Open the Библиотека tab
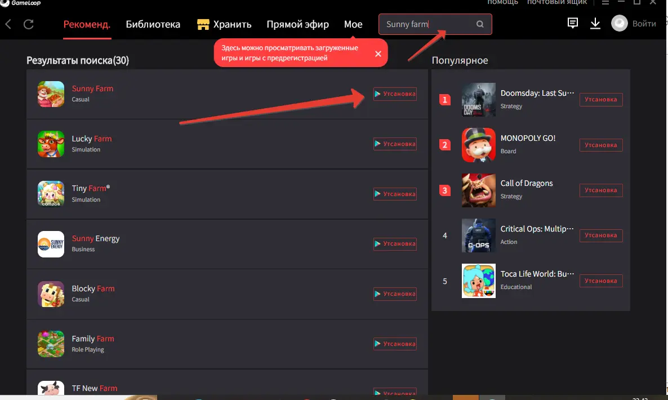Screen dimensions: 668x400 pyautogui.click(x=153, y=24)
